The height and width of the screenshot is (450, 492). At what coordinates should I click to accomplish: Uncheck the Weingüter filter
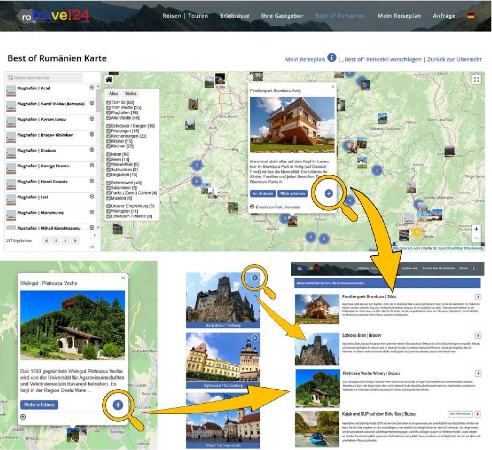pyautogui.click(x=108, y=211)
